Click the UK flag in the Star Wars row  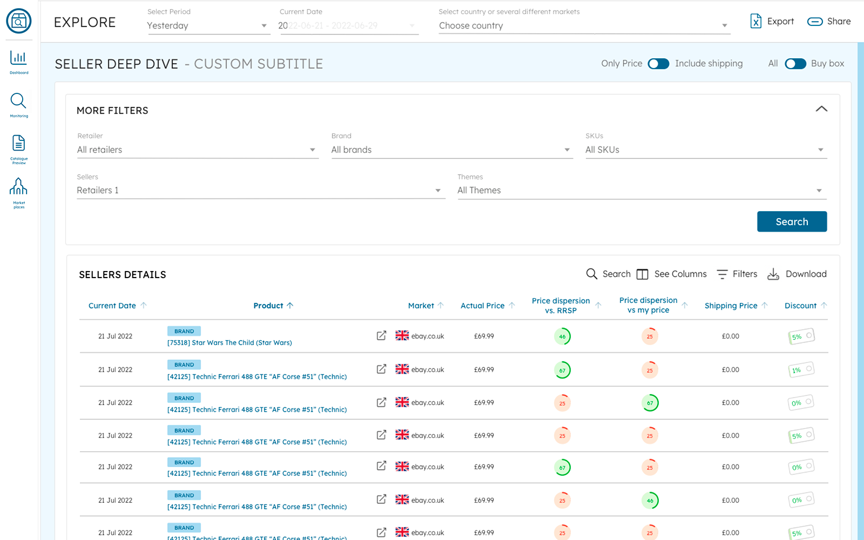402,336
